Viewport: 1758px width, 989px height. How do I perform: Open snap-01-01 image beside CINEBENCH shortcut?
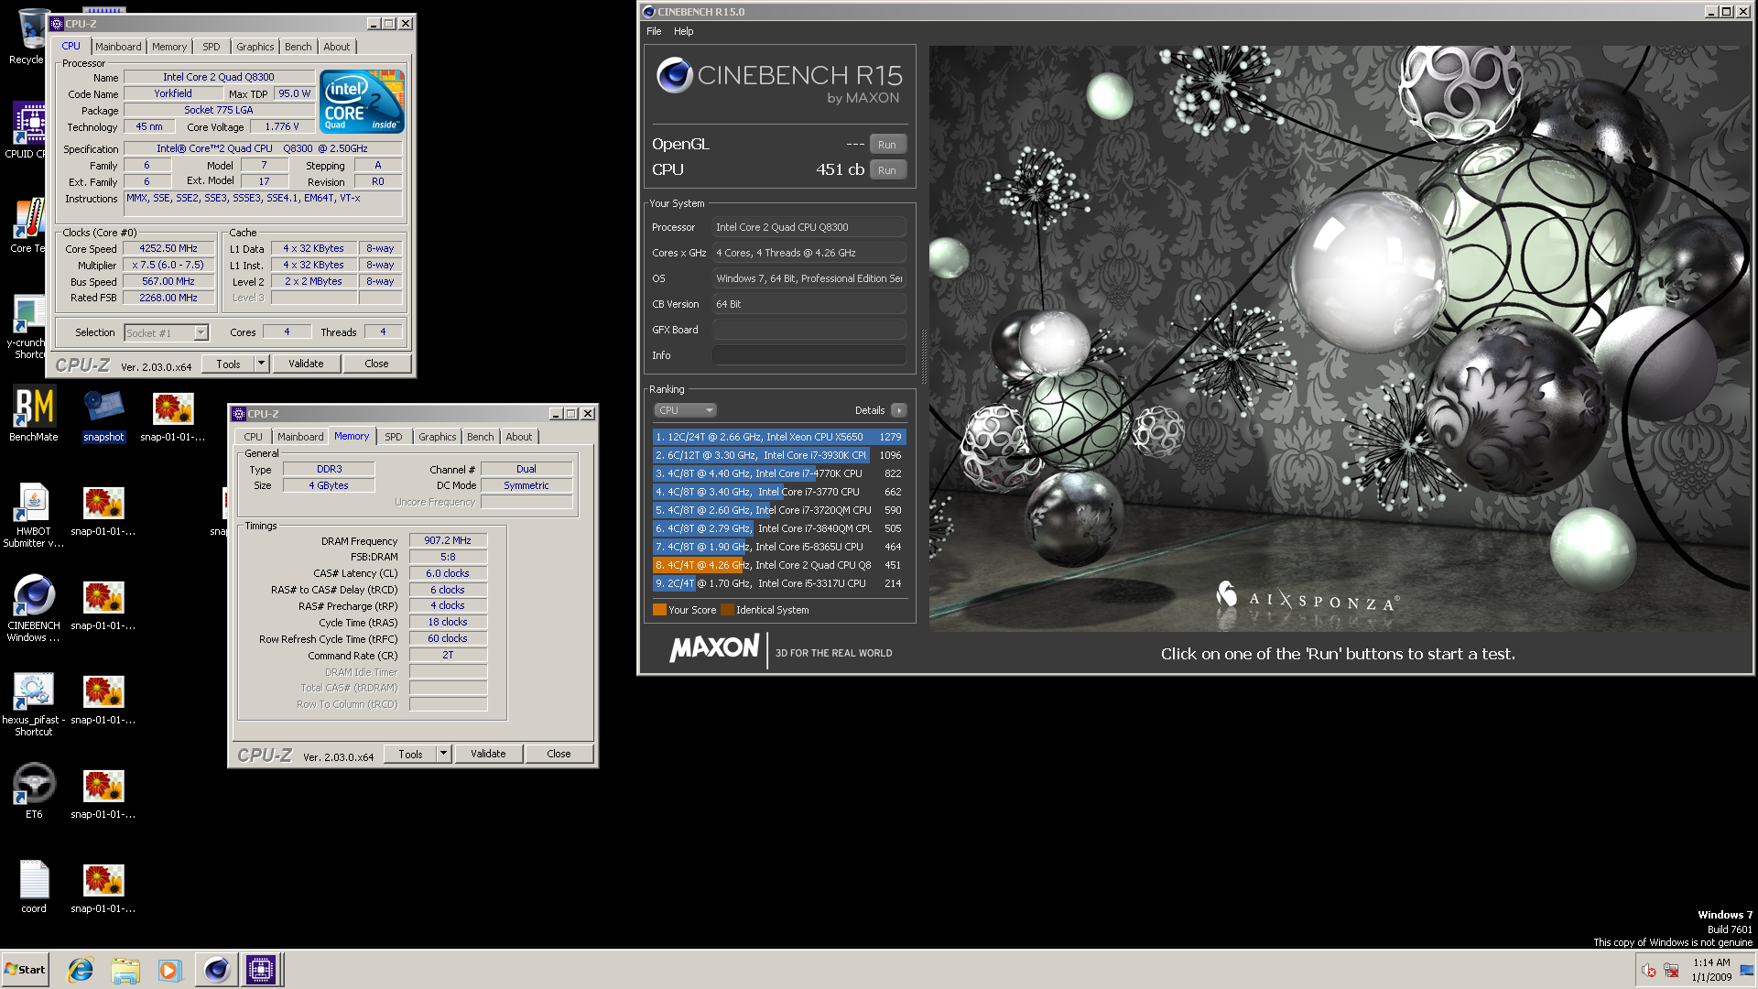click(103, 603)
